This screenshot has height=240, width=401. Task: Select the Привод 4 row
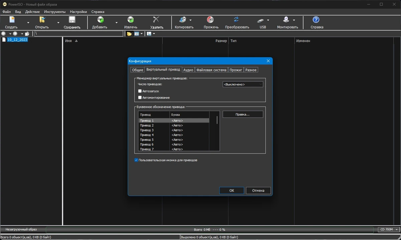(x=174, y=135)
